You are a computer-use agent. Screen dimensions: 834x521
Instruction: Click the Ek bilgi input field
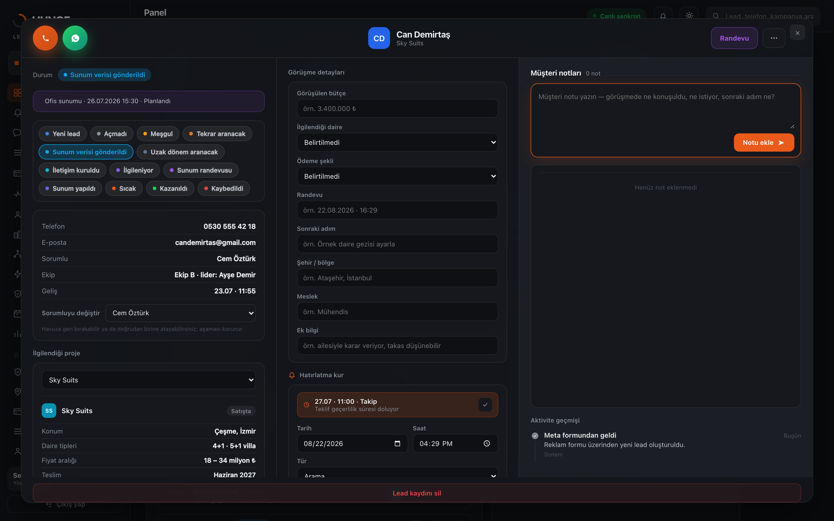click(397, 346)
